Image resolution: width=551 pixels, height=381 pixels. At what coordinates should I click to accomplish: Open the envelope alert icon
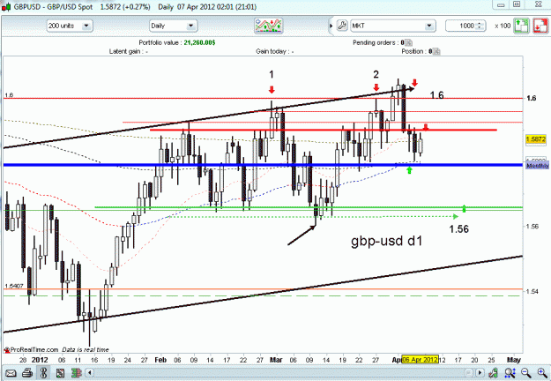click(11, 373)
